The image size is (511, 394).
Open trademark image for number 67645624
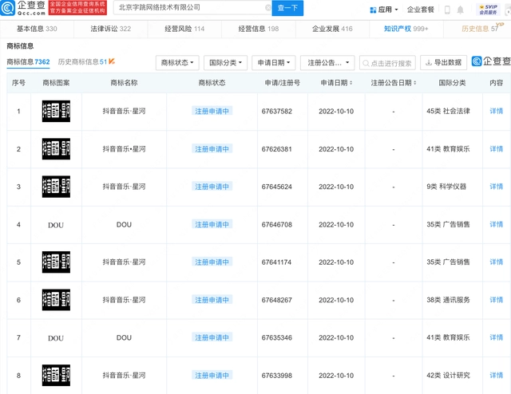(56, 187)
